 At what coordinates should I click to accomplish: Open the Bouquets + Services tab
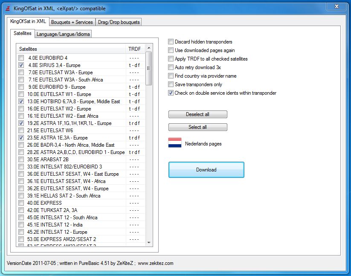(x=72, y=22)
